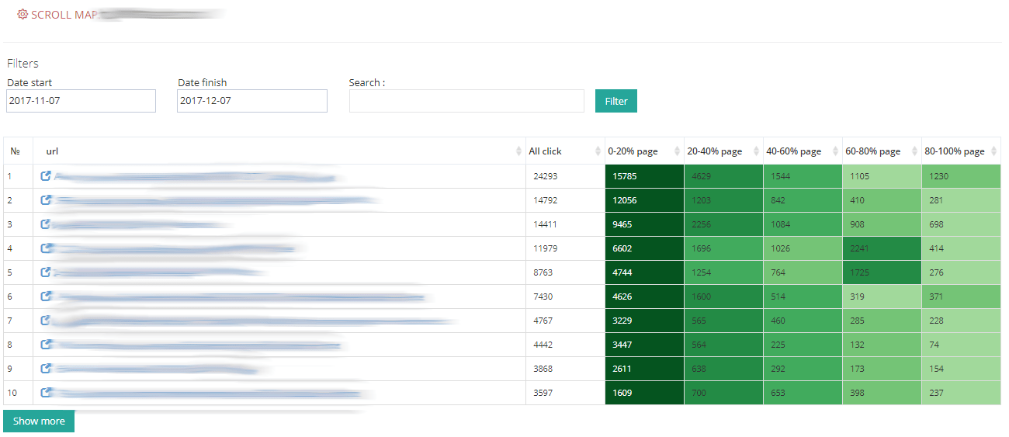Click All click value 14411

click(546, 224)
